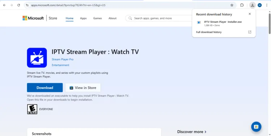Image resolution: width=271 pixels, height=136 pixels.
Task: Click the View in Store button
Action: pos(83,88)
